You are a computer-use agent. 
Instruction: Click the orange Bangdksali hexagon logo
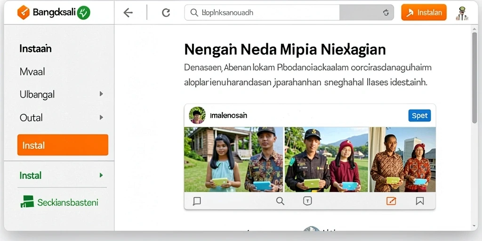[24, 13]
